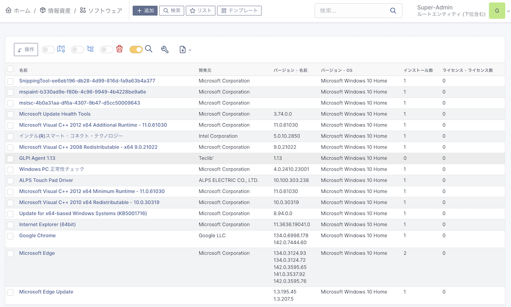Click the tree structure icon in toolbar
This screenshot has width=511, height=307.
coord(90,49)
